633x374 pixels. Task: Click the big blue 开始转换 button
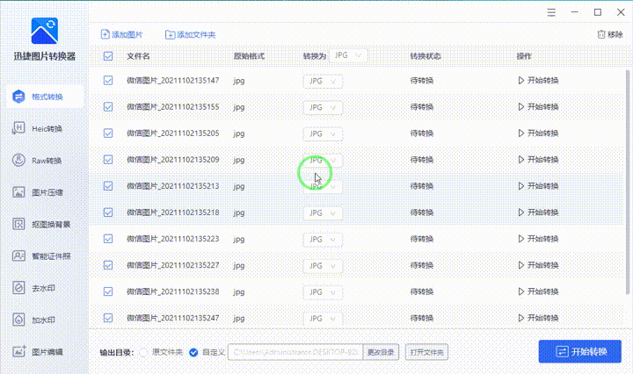tap(579, 351)
